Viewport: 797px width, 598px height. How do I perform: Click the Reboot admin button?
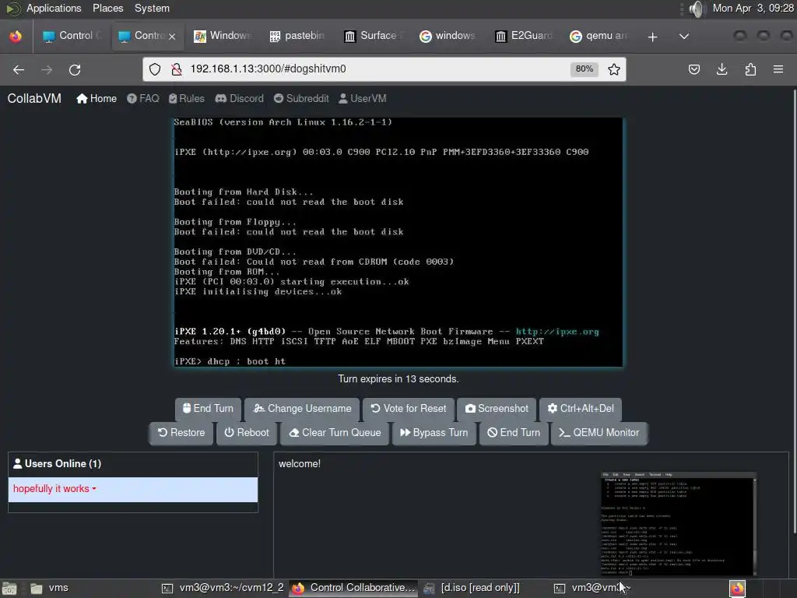[247, 433]
